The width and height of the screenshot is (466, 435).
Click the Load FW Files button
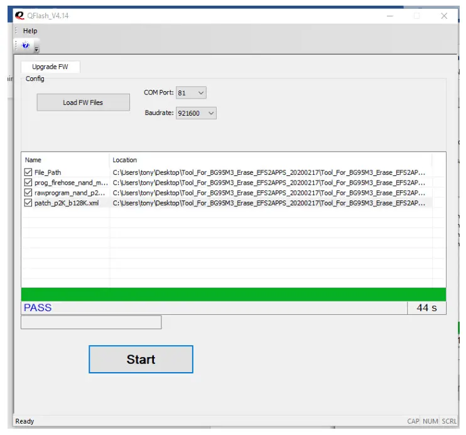point(83,102)
